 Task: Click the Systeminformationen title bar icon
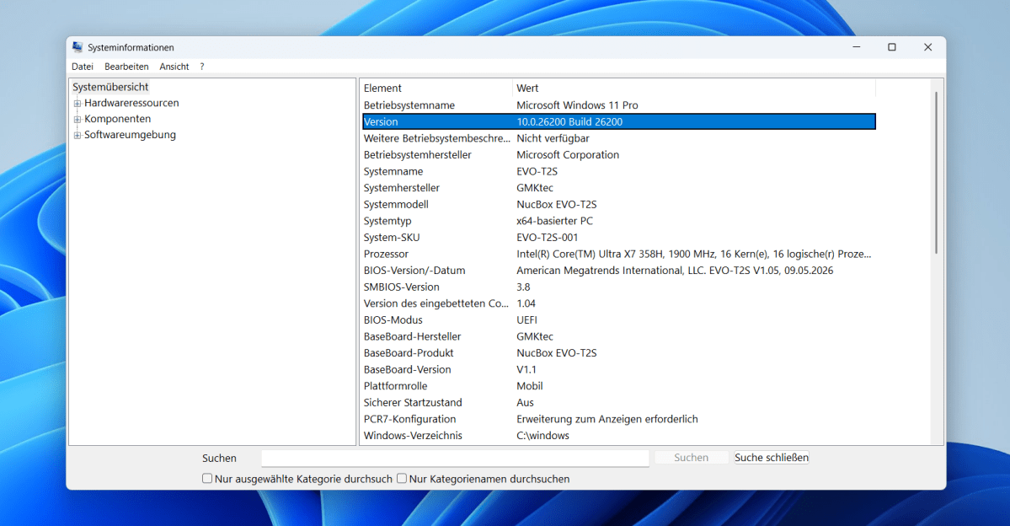pyautogui.click(x=77, y=47)
